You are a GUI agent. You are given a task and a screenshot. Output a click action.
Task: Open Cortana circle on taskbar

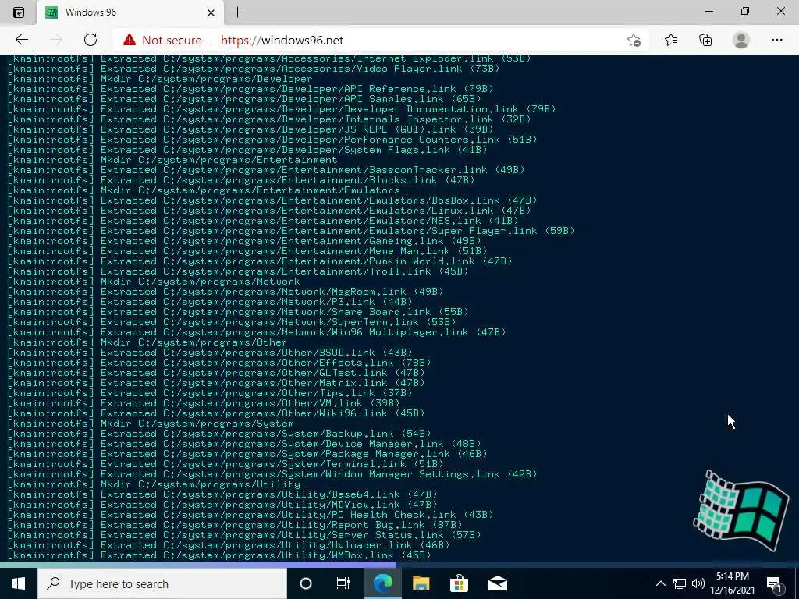(306, 583)
